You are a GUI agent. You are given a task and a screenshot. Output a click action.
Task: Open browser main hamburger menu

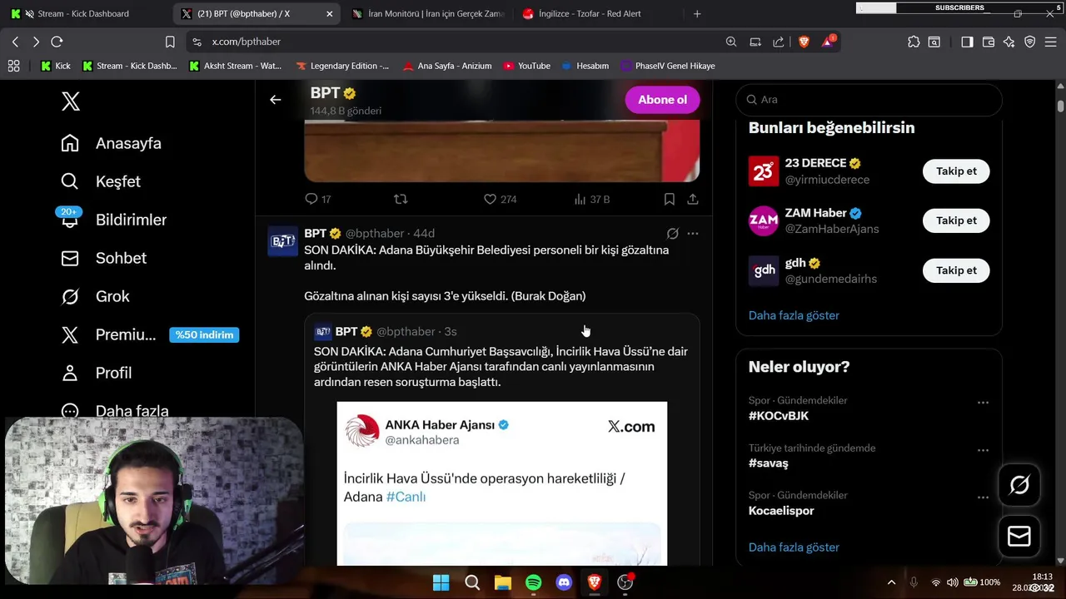1051,42
